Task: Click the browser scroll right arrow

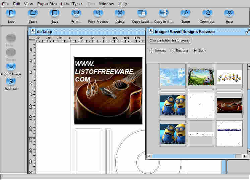Action: coord(245,156)
